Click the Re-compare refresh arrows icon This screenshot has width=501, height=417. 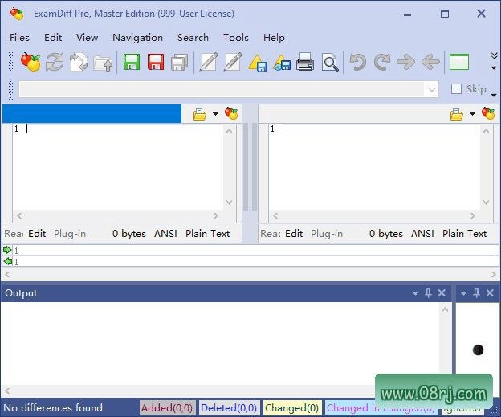[x=55, y=62]
